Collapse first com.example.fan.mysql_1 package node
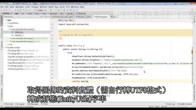Viewport: 196px width, 110px height. coord(8,29)
